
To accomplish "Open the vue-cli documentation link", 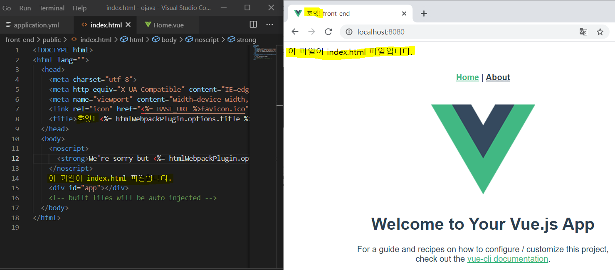I will point(508,259).
